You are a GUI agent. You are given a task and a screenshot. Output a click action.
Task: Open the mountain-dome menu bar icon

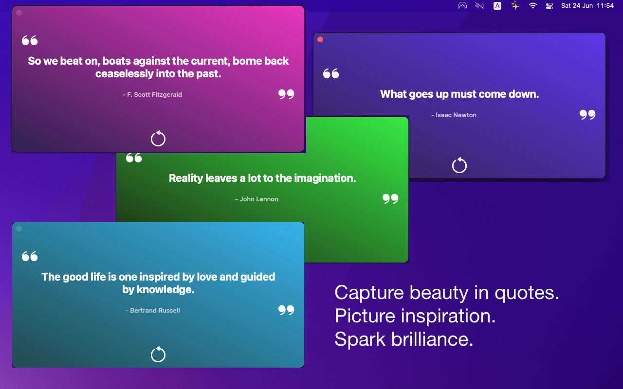click(x=462, y=6)
